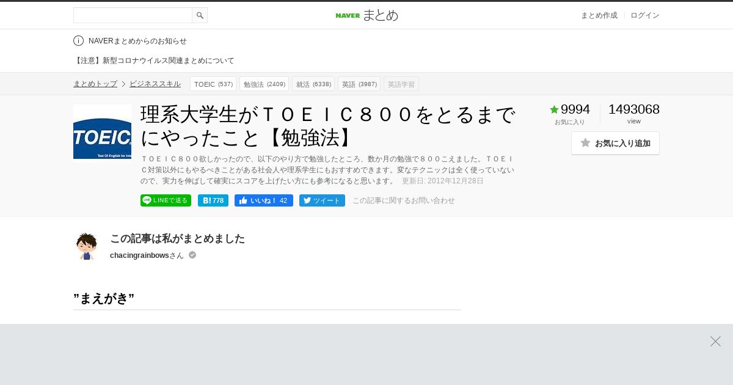Click the info icon beside NAVERまとめからのお知らせ
733x385 pixels.
click(x=78, y=41)
